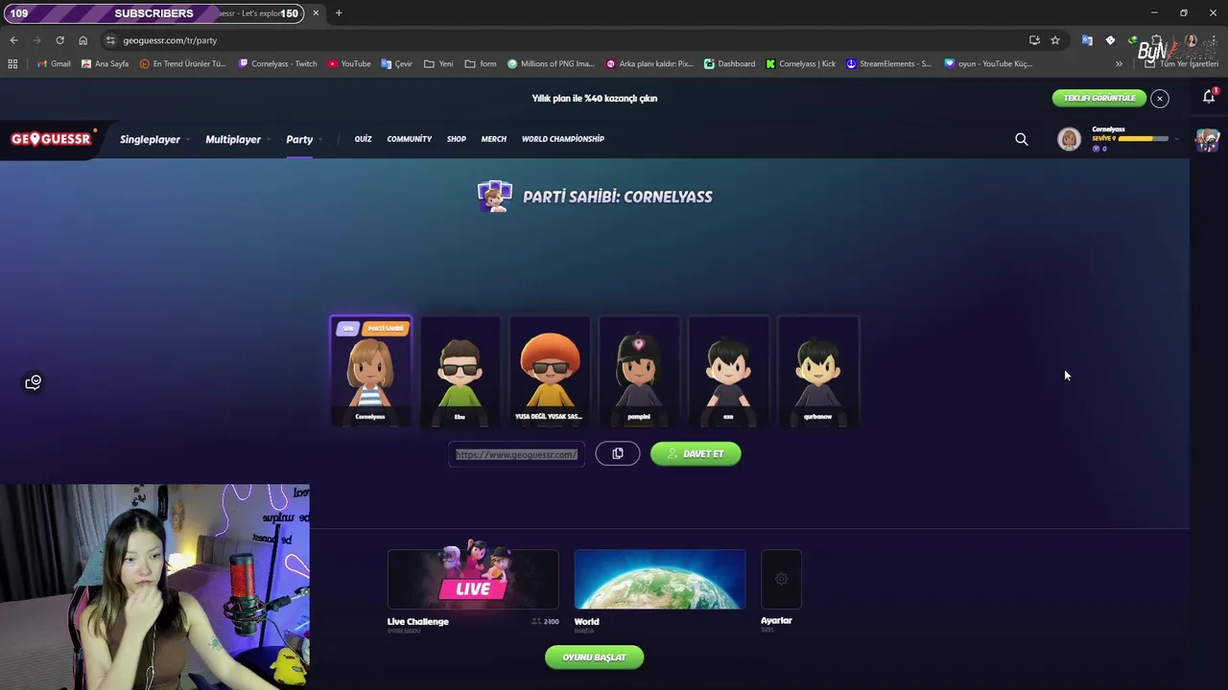Image resolution: width=1228 pixels, height=690 pixels.
Task: Select the pamplei player card
Action: (639, 371)
